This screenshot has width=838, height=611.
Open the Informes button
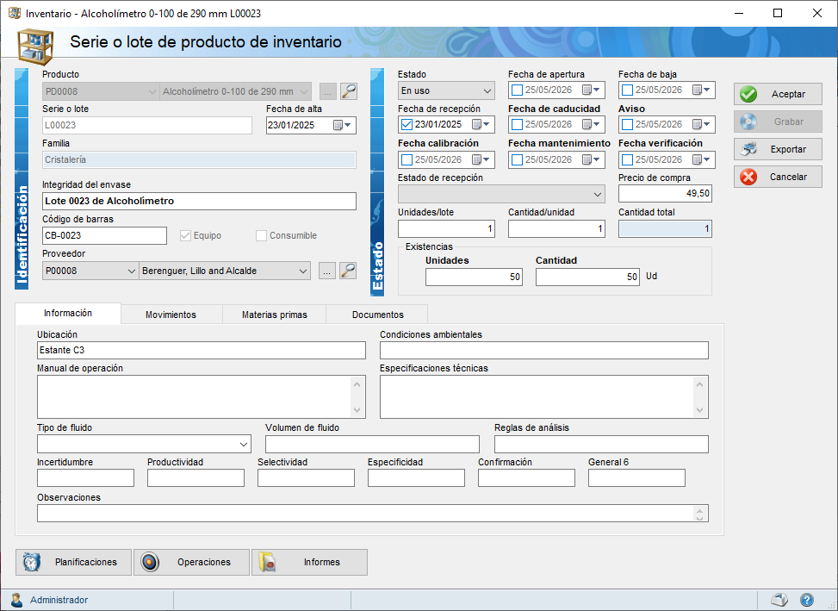309,562
